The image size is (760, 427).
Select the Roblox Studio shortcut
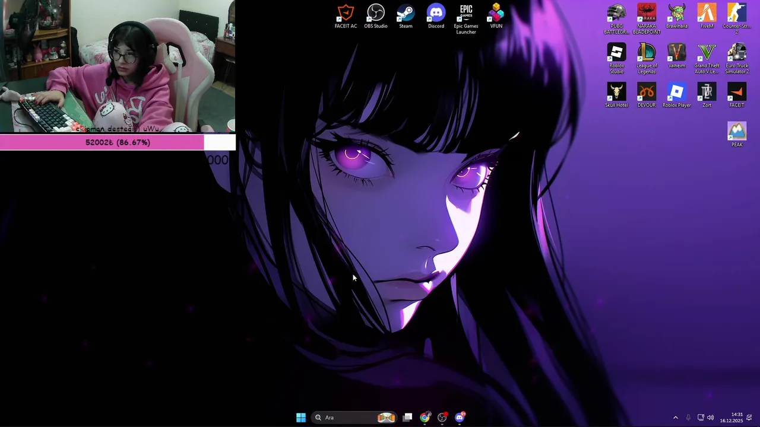click(616, 59)
